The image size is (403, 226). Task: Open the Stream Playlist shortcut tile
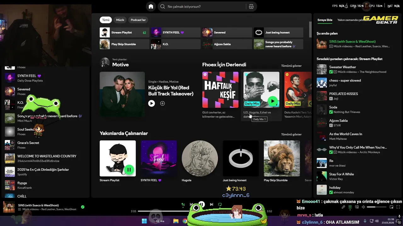pyautogui.click(x=124, y=32)
